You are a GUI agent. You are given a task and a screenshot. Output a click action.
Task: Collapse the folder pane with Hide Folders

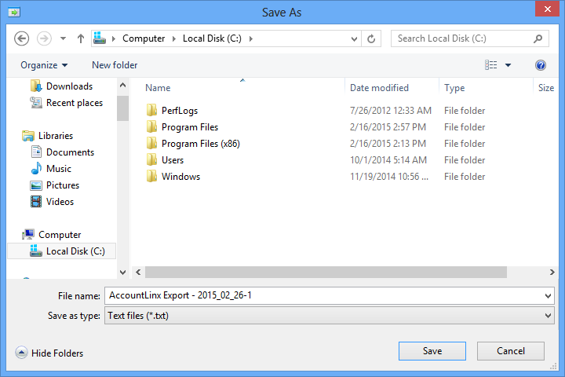(x=49, y=353)
